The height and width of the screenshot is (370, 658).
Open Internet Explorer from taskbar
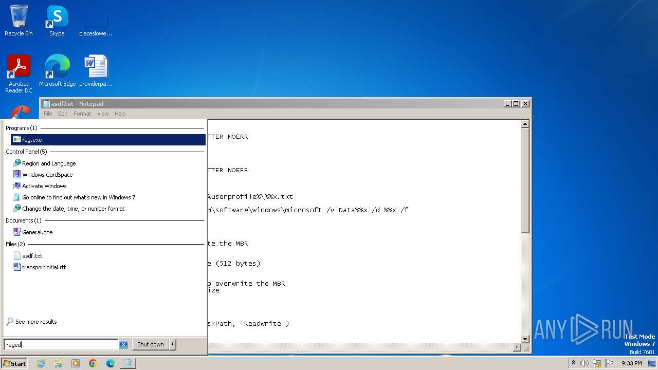pos(41,363)
